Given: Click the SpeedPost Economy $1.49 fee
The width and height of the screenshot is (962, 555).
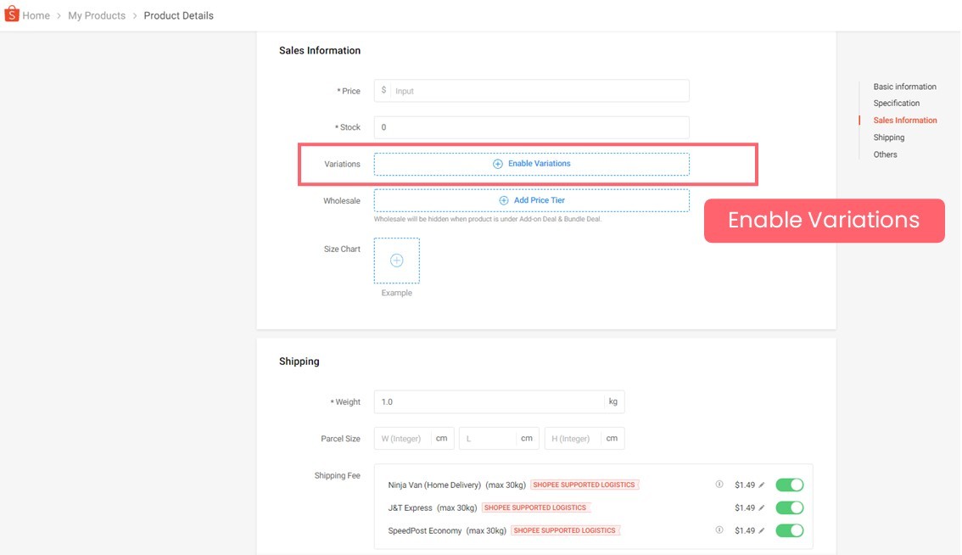Looking at the screenshot, I should click(745, 530).
